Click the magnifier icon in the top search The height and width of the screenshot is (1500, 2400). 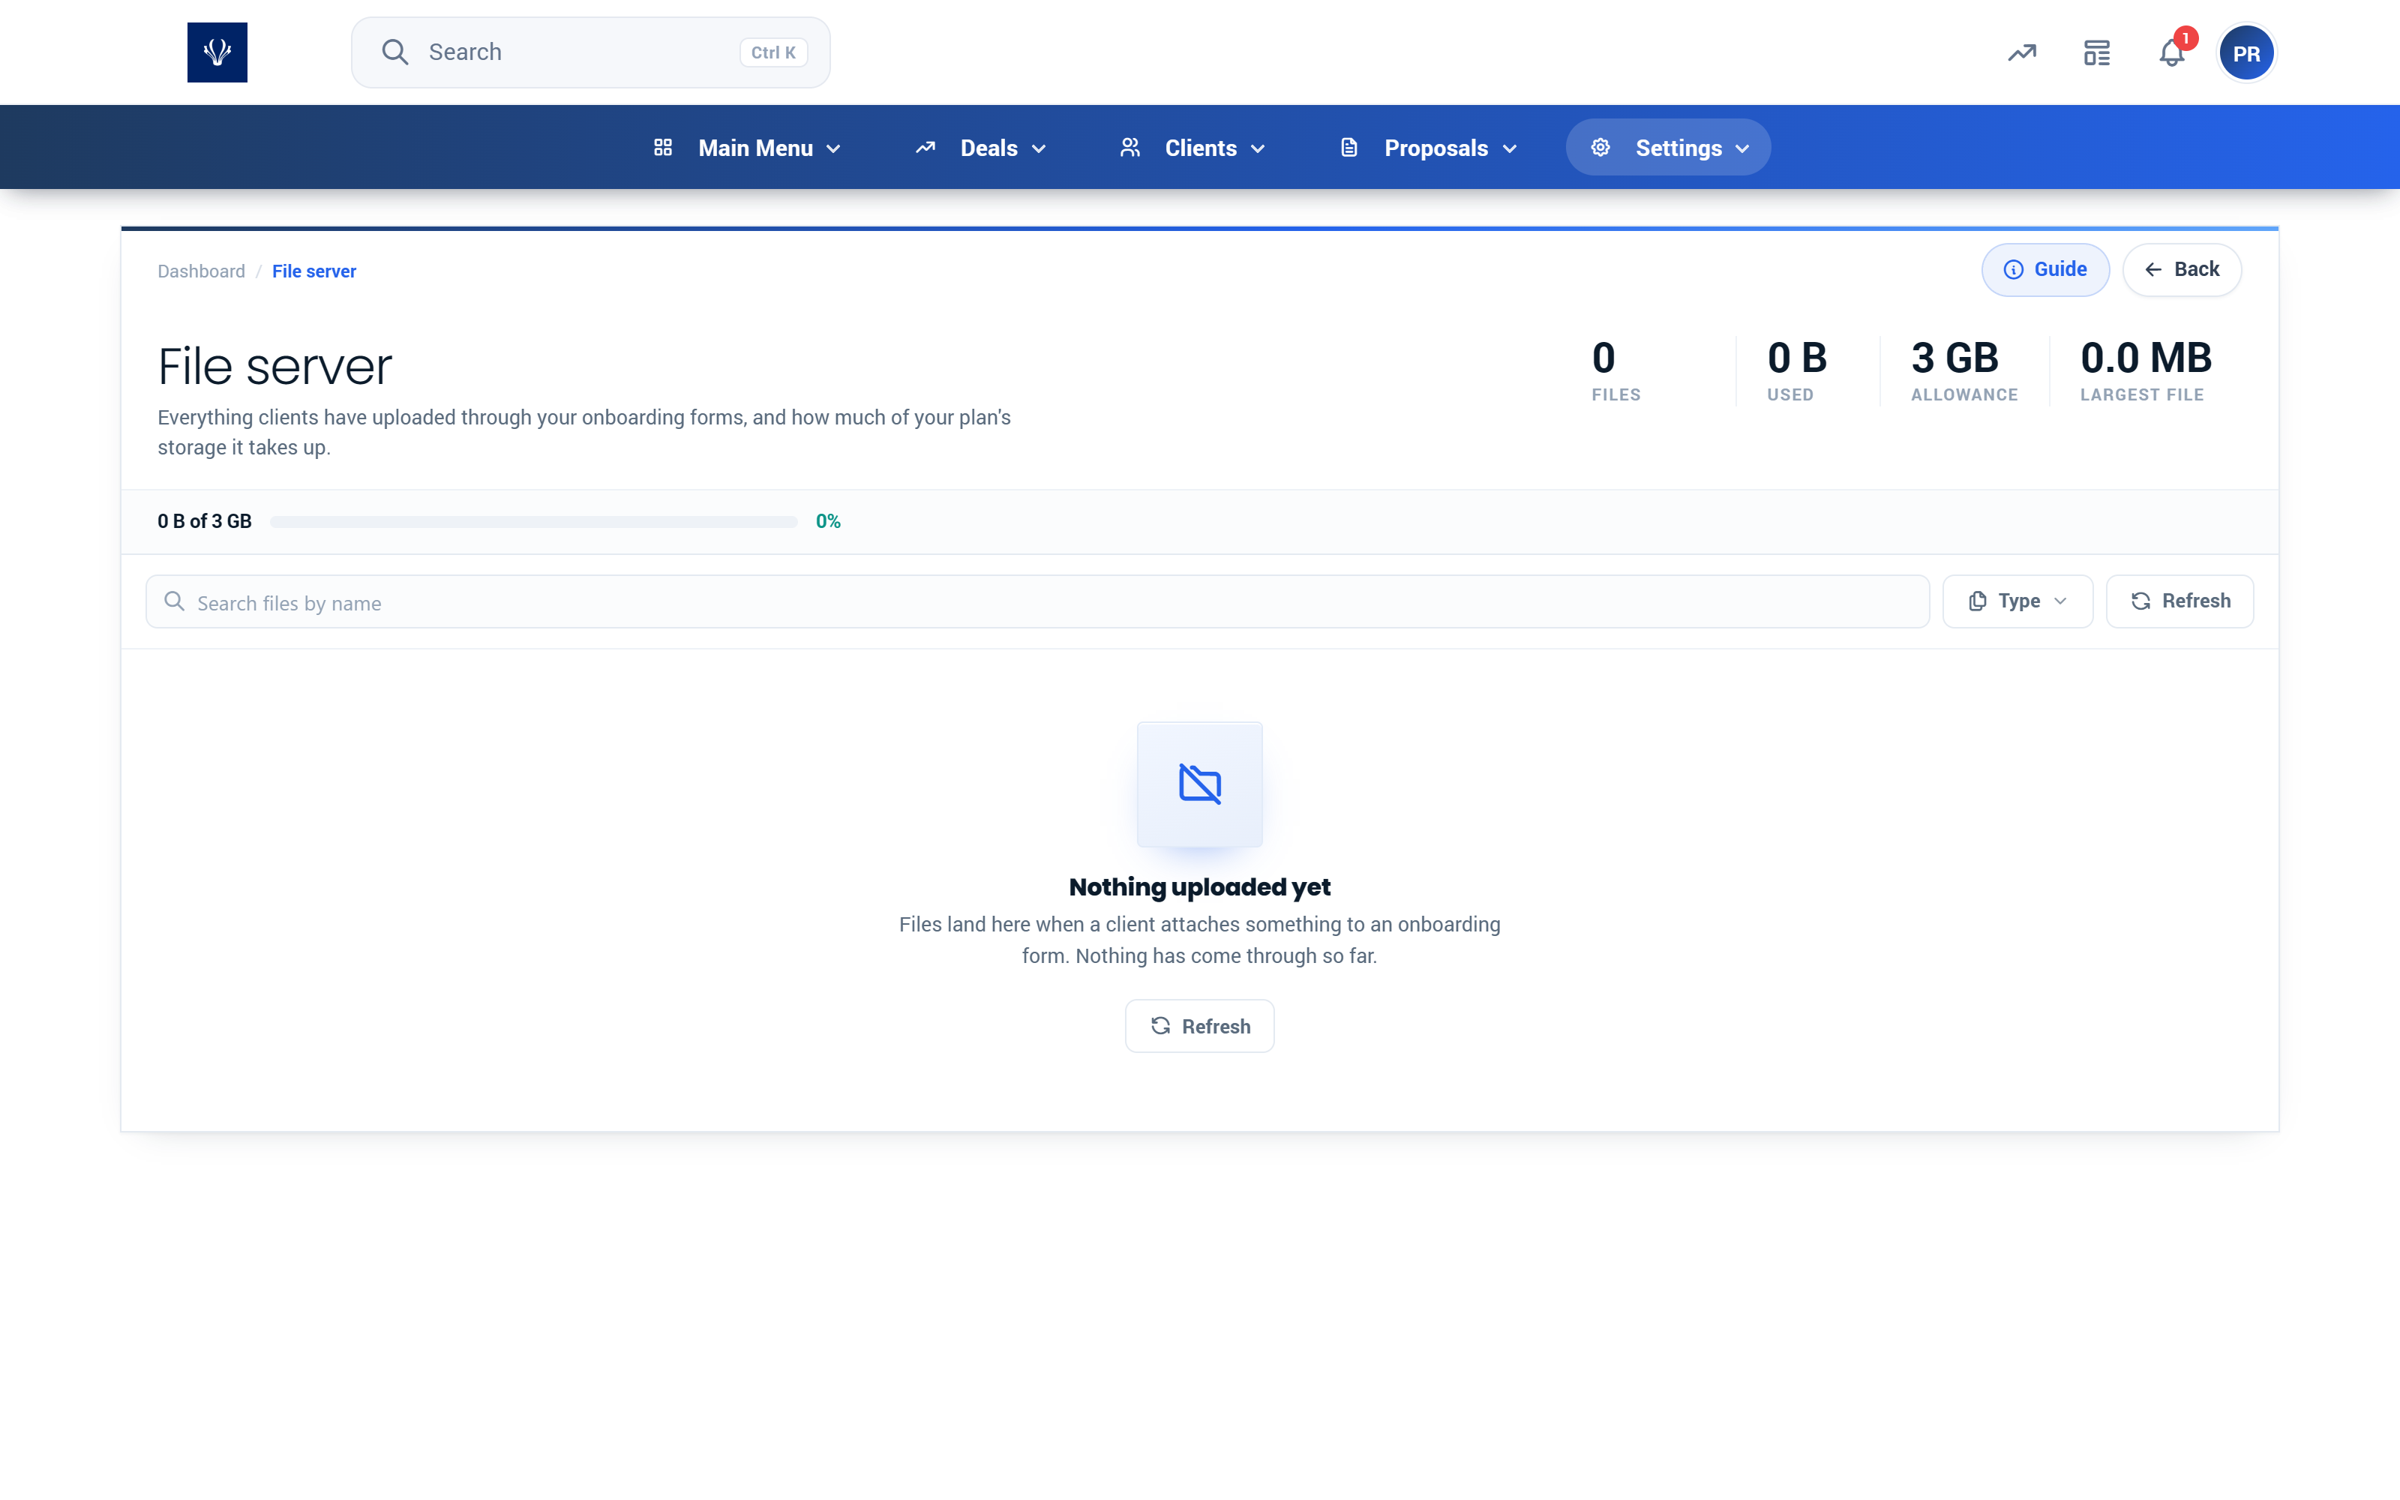coord(394,52)
